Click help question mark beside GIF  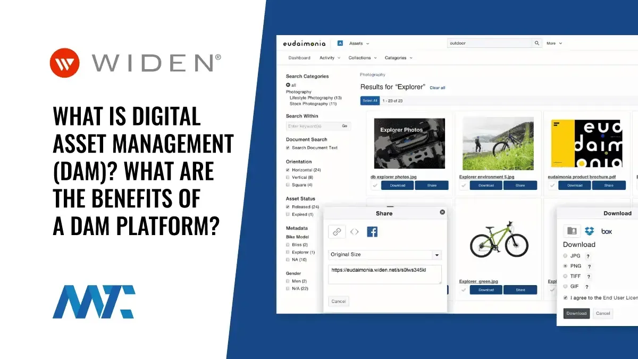(588, 287)
